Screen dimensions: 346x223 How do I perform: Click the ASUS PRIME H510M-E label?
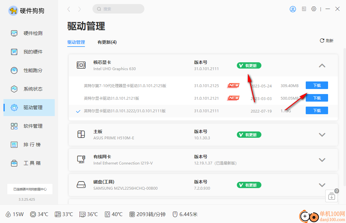114,138
